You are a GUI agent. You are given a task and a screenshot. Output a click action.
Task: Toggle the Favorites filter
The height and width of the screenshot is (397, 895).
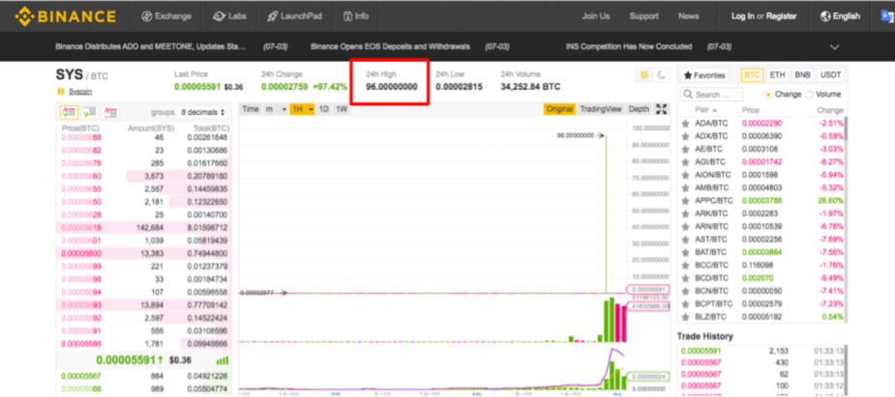(703, 75)
